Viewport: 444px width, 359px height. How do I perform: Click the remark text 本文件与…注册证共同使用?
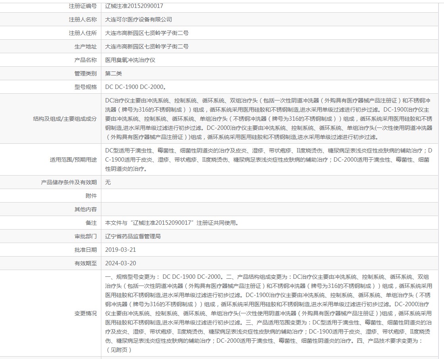pos(172,223)
